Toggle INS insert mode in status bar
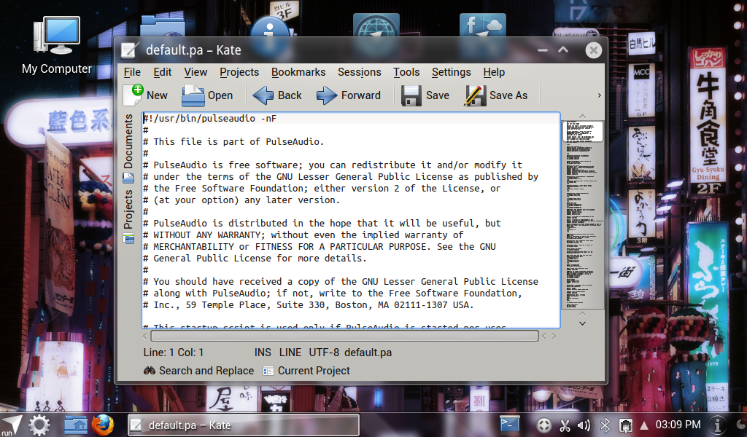 [x=263, y=353]
